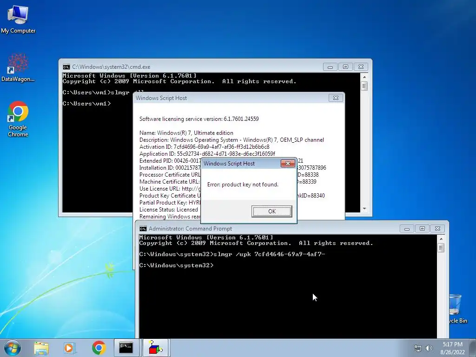The height and width of the screenshot is (357, 476).
Task: Click the Activation ID line in license info
Action: pyautogui.click(x=205, y=147)
